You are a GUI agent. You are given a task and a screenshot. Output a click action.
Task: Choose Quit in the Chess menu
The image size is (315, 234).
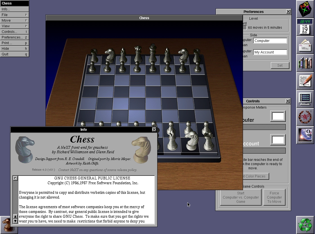click(14, 54)
